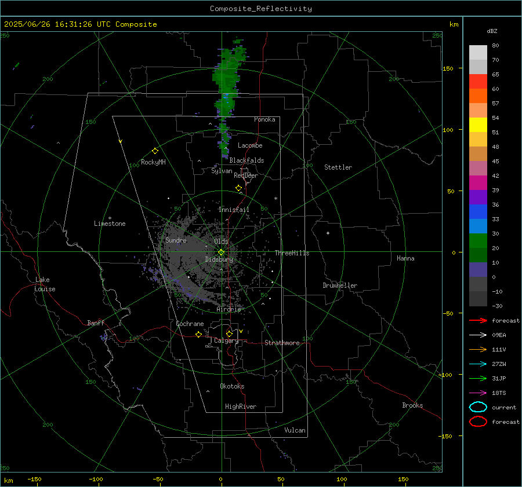Click the red forecast ellipse icon
This screenshot has height=487, width=522.
(478, 422)
